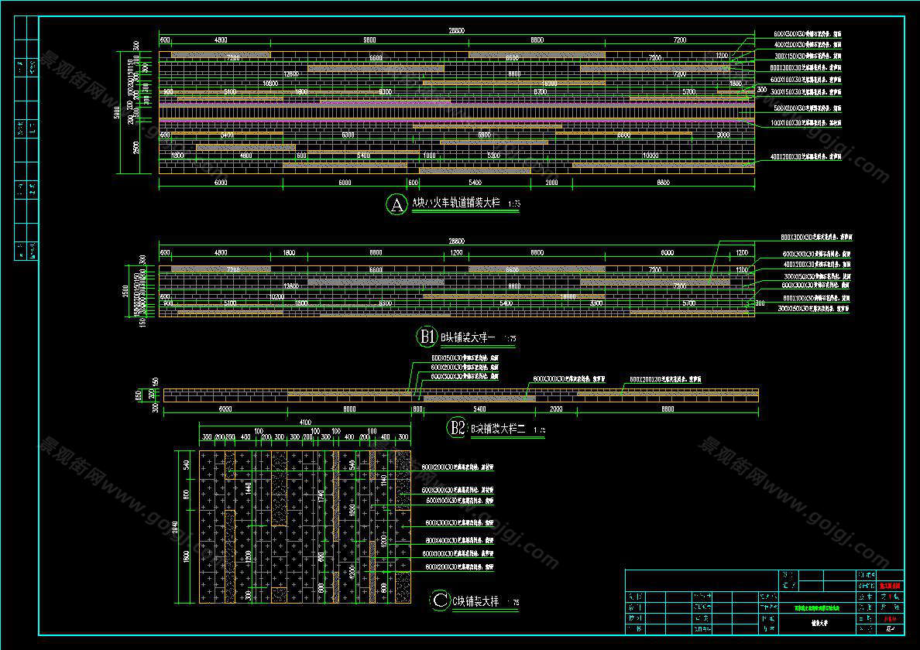Click the 28800 dimension above drawing B1
The height and width of the screenshot is (650, 920).
456,242
